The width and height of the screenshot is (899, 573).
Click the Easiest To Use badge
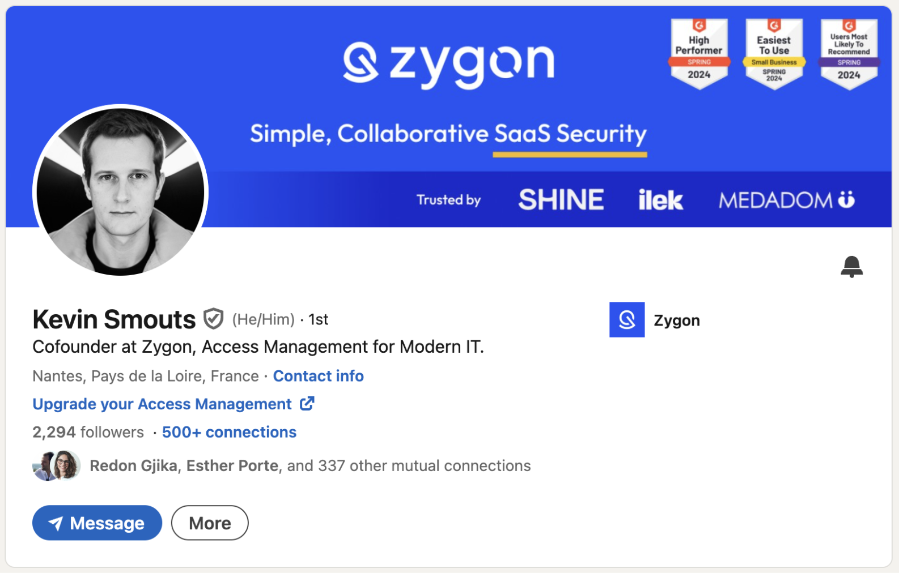(x=774, y=54)
